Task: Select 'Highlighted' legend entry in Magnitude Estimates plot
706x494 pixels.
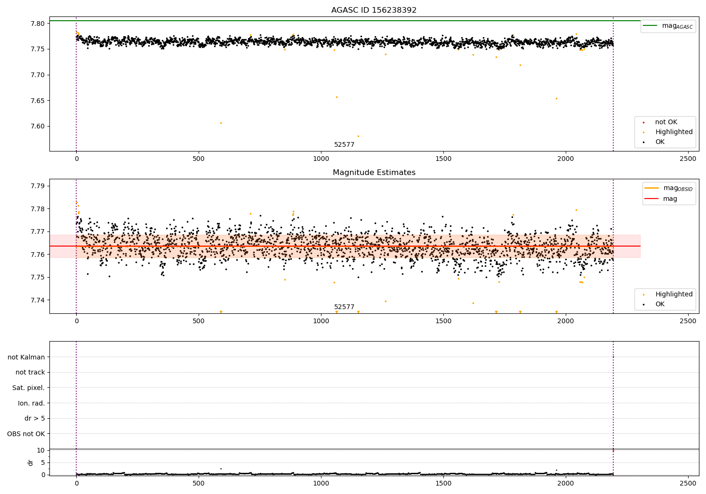Action: pos(674,295)
